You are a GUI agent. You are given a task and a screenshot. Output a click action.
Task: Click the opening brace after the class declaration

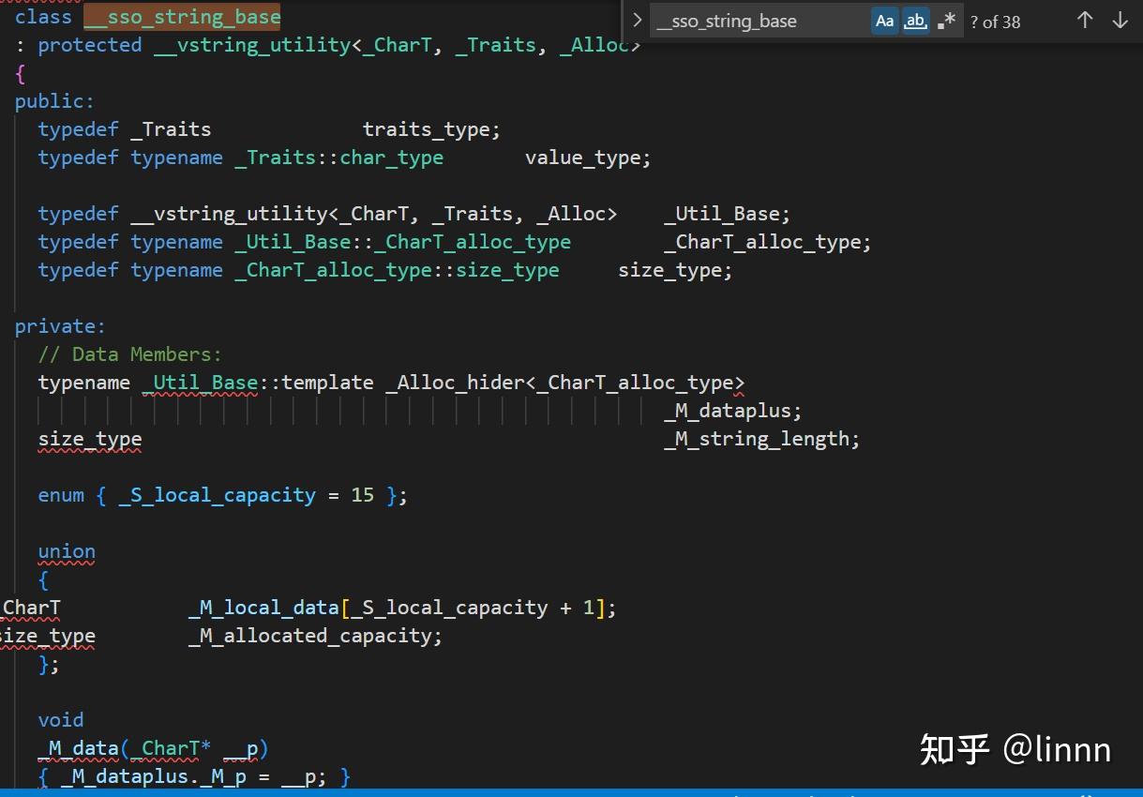click(21, 73)
